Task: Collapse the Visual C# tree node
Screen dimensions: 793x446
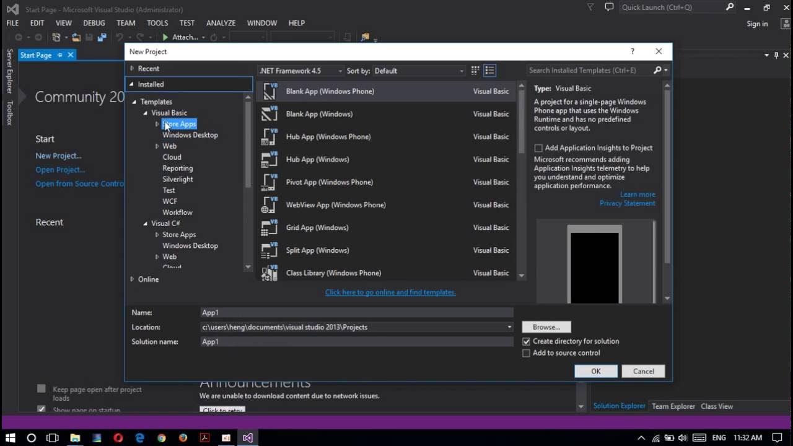Action: (x=146, y=224)
